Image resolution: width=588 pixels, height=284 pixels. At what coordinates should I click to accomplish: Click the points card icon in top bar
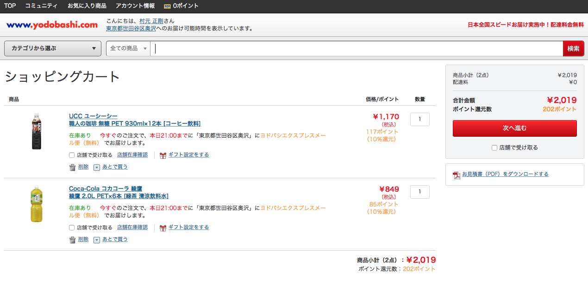[x=167, y=6]
